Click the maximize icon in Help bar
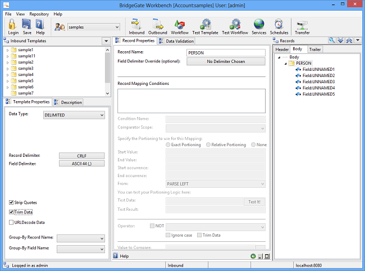This screenshot has width=365, height=271. point(267,256)
